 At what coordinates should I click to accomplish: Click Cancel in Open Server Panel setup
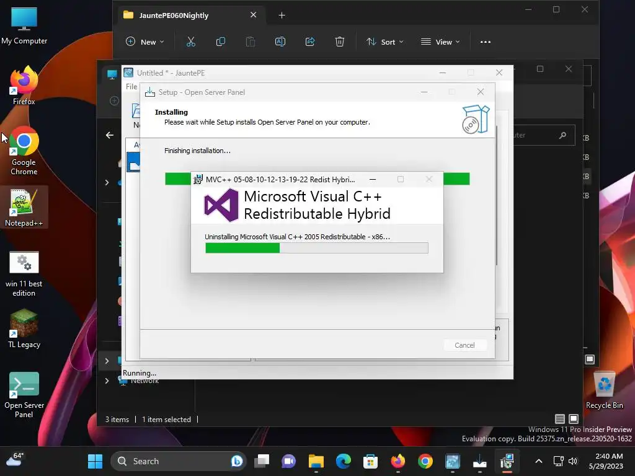coord(464,345)
